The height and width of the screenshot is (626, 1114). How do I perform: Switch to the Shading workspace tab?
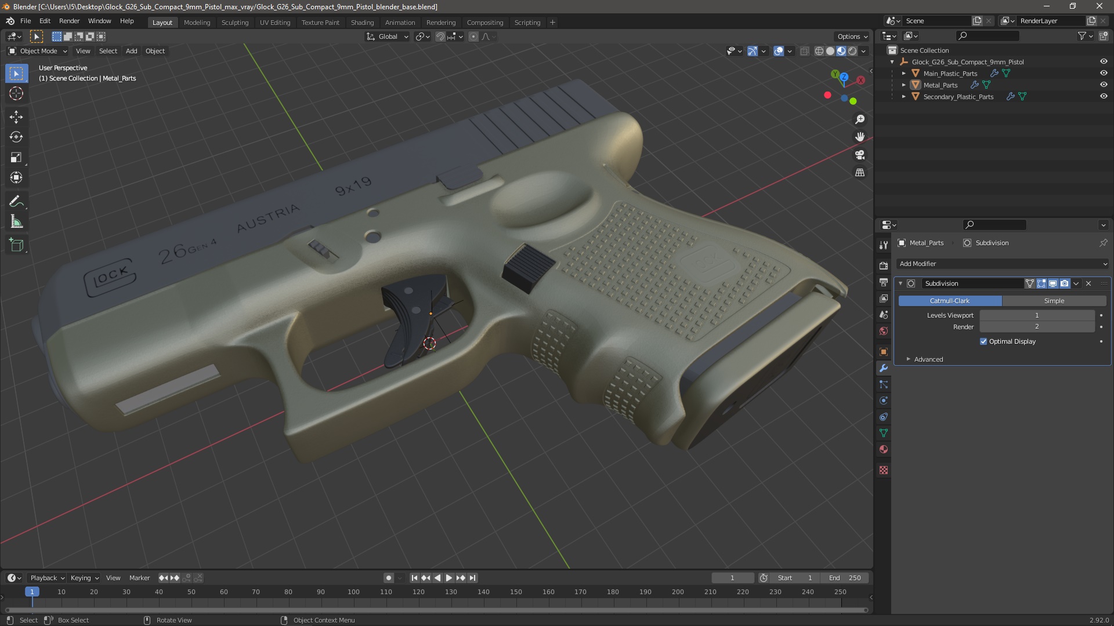(362, 23)
